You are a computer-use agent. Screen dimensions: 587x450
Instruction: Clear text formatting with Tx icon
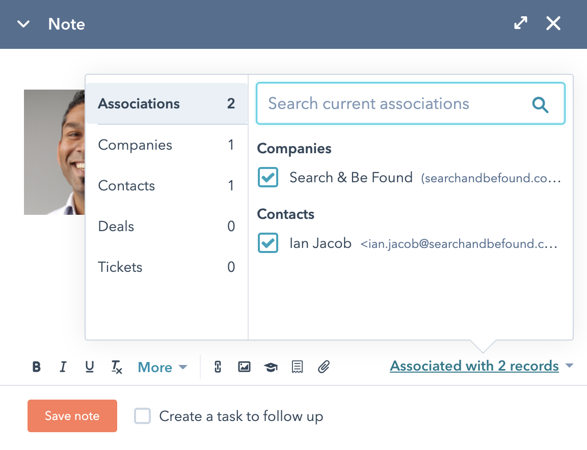coord(117,367)
